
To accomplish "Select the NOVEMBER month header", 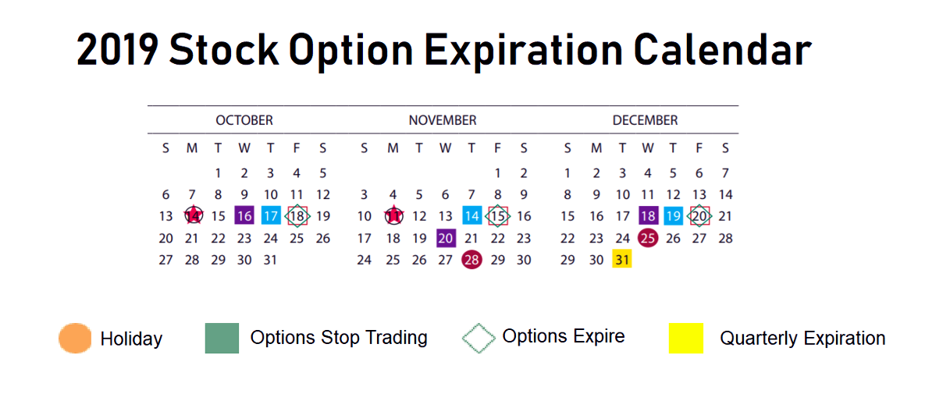I will click(443, 120).
